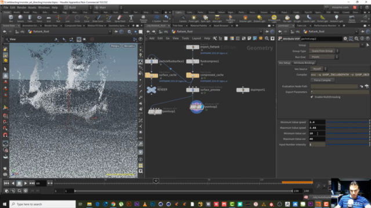Select the Grid shelf tool
The image size is (371, 208).
(x=49, y=18)
